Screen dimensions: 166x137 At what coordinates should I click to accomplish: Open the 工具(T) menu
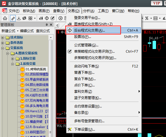(x=103, y=11)
